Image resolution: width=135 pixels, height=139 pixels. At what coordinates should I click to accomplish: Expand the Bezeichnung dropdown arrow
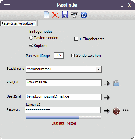[x=98, y=69]
